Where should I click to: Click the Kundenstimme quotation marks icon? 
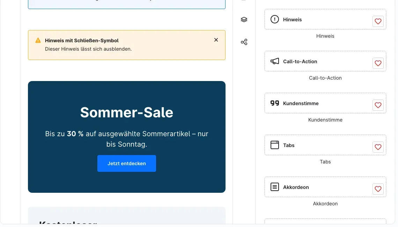point(275,103)
